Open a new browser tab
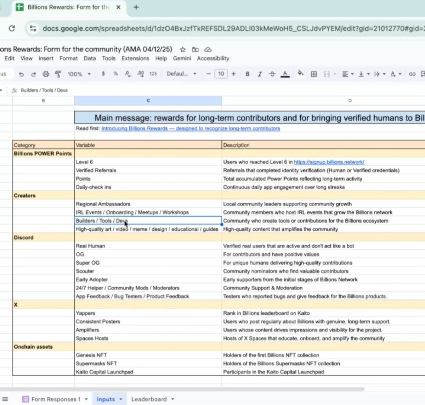This screenshot has width=425, height=405. point(136,7)
